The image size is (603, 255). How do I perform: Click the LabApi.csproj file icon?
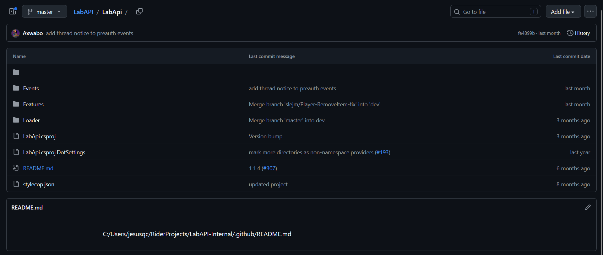click(16, 136)
